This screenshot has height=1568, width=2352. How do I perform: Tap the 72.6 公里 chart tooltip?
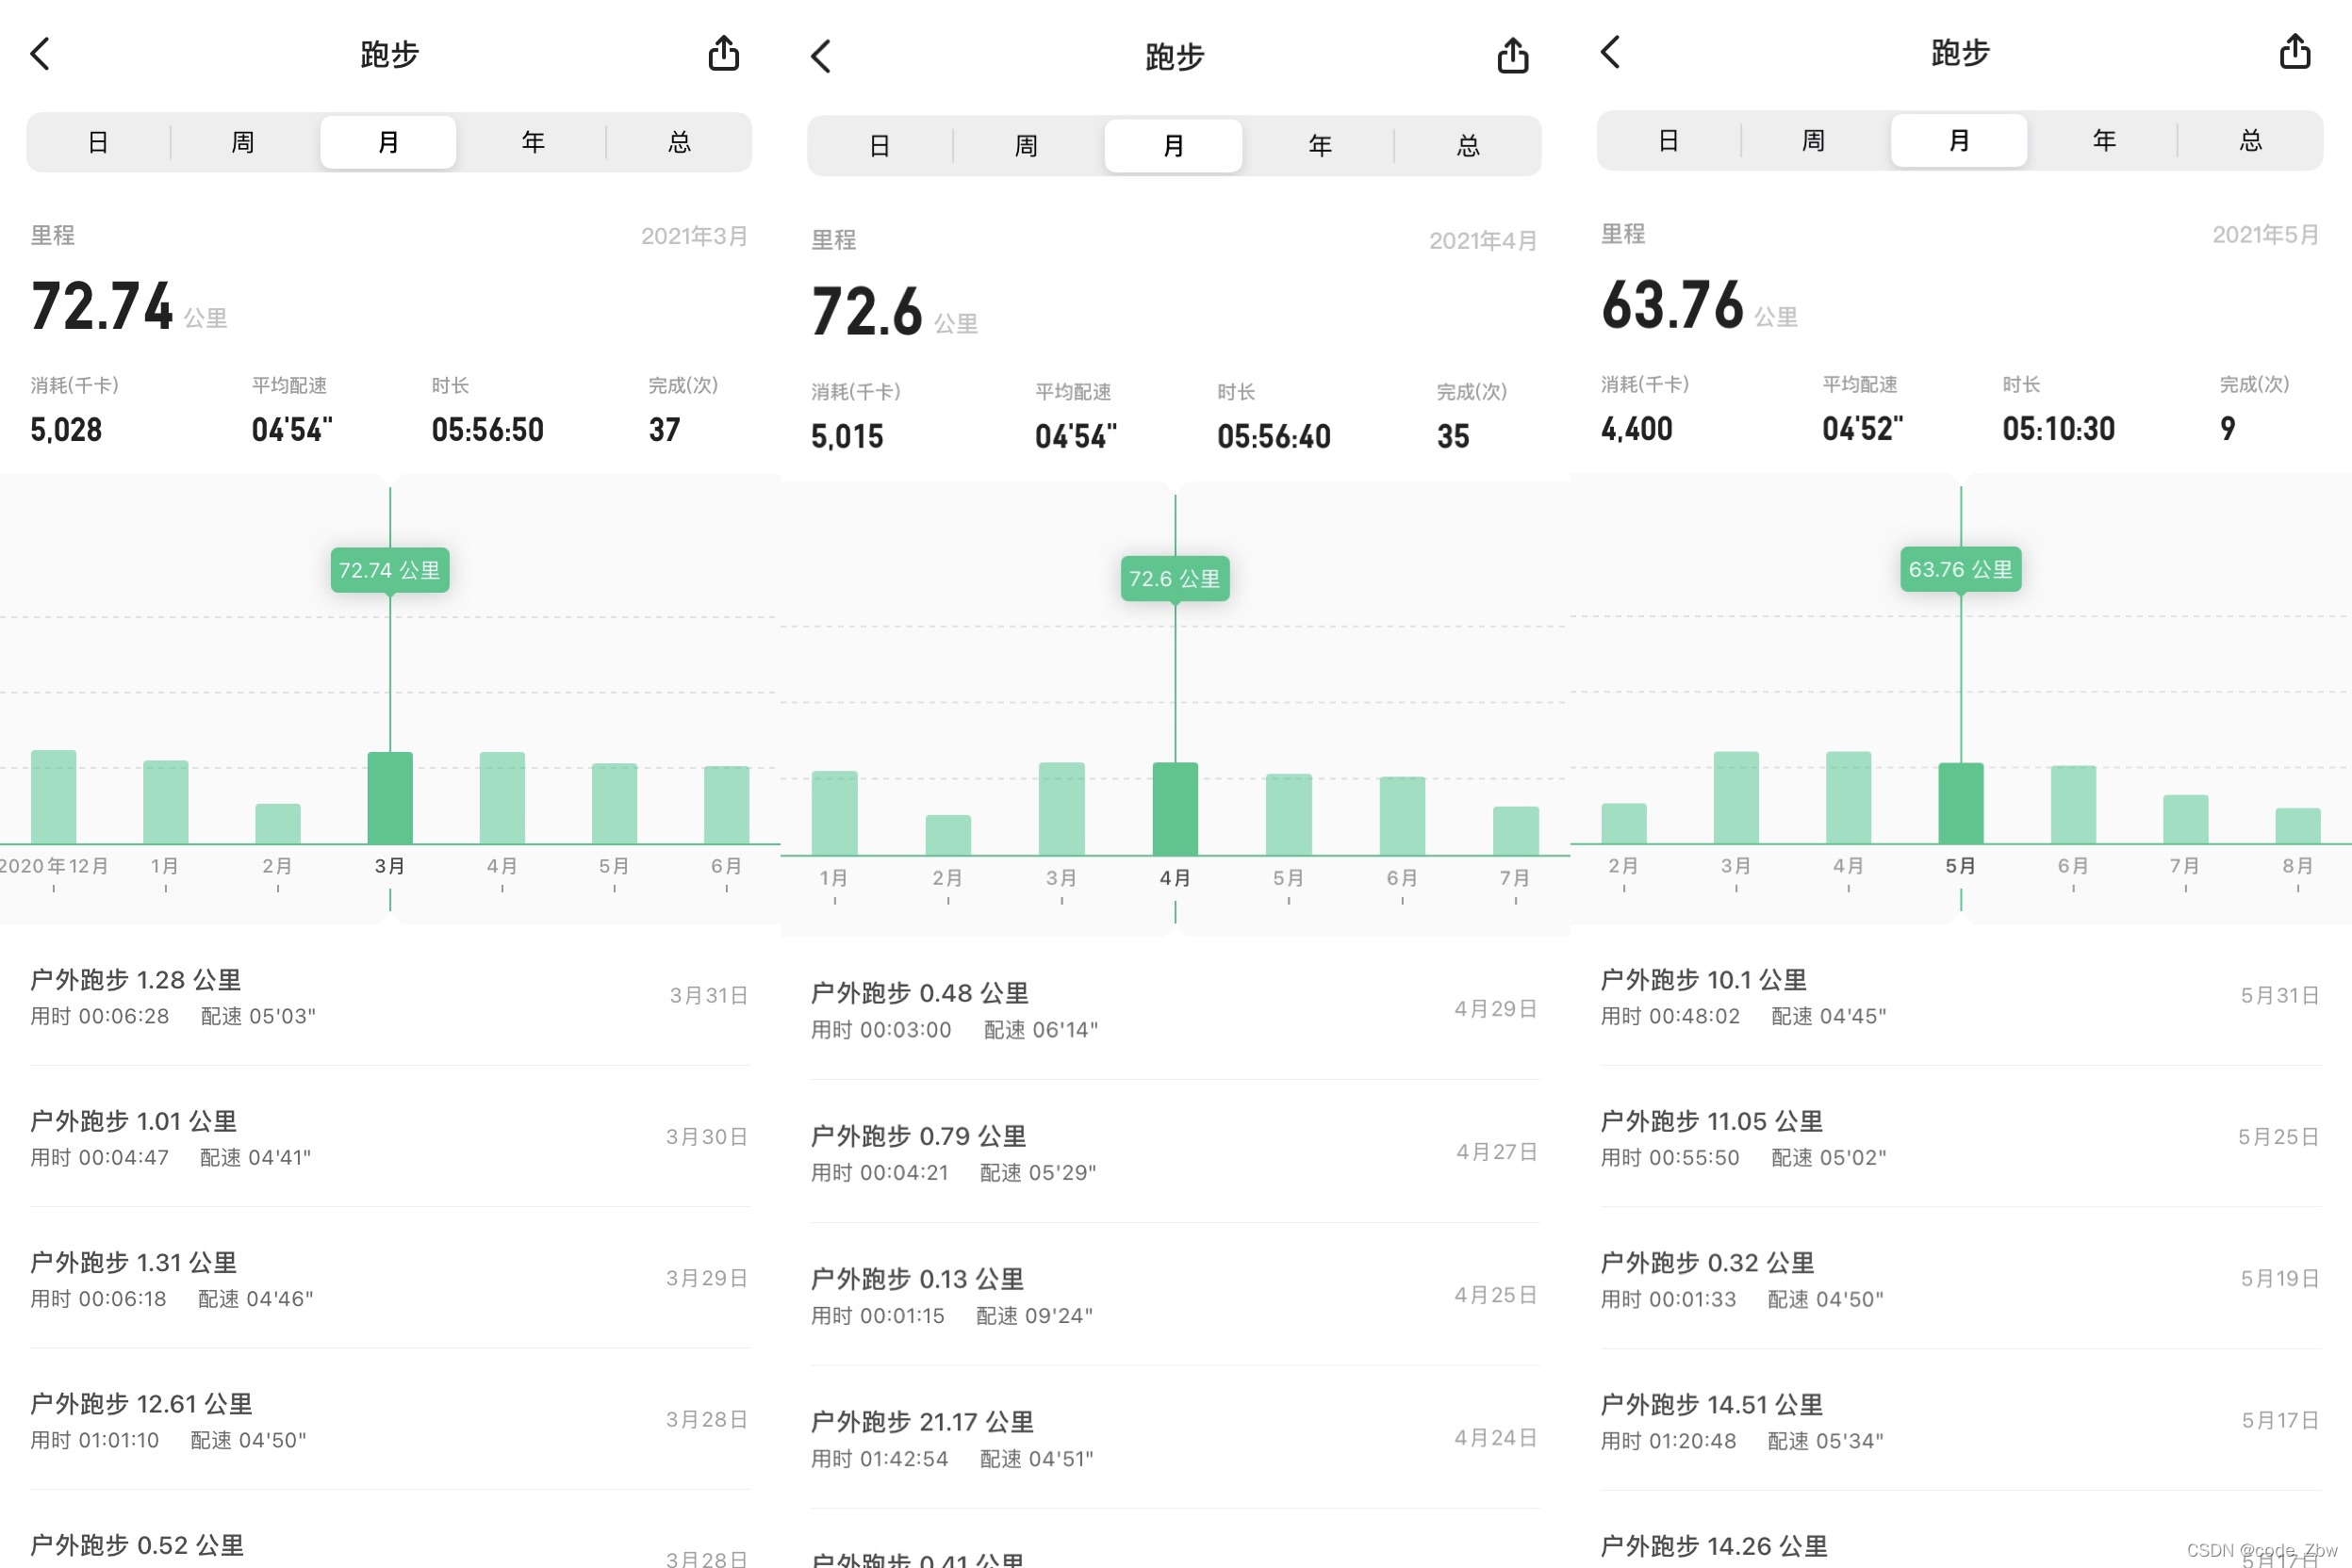click(1175, 578)
